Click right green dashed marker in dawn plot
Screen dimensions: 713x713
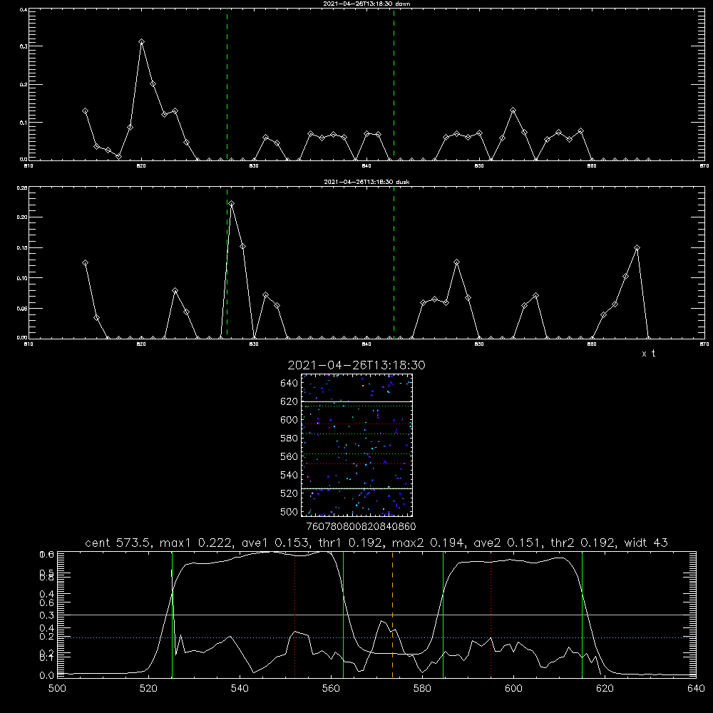tap(394, 84)
